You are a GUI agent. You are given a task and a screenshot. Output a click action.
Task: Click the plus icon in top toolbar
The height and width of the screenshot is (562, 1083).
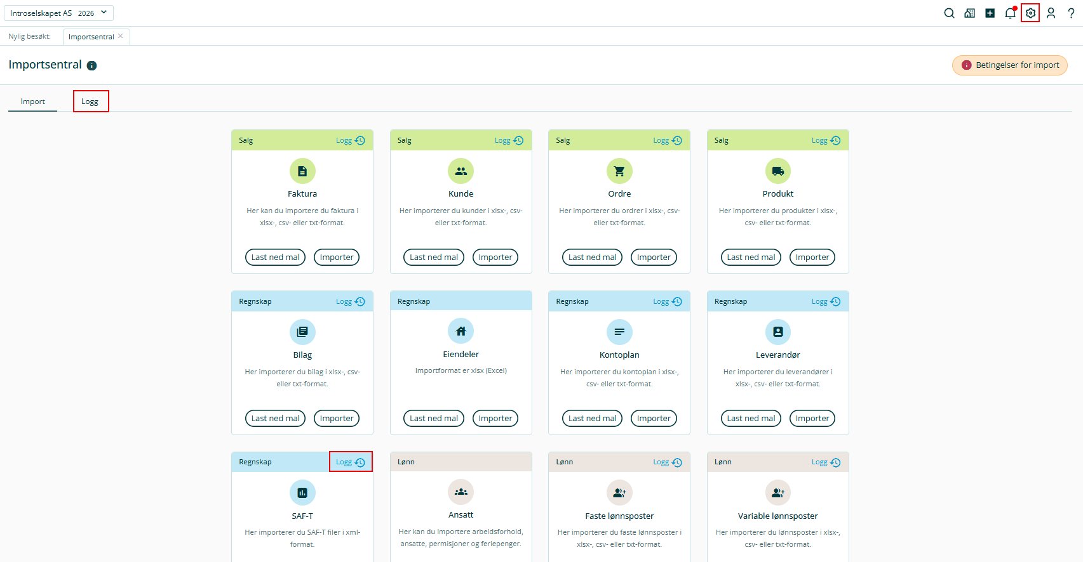point(990,13)
